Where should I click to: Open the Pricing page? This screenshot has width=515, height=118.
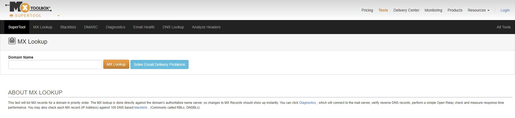pos(367,10)
